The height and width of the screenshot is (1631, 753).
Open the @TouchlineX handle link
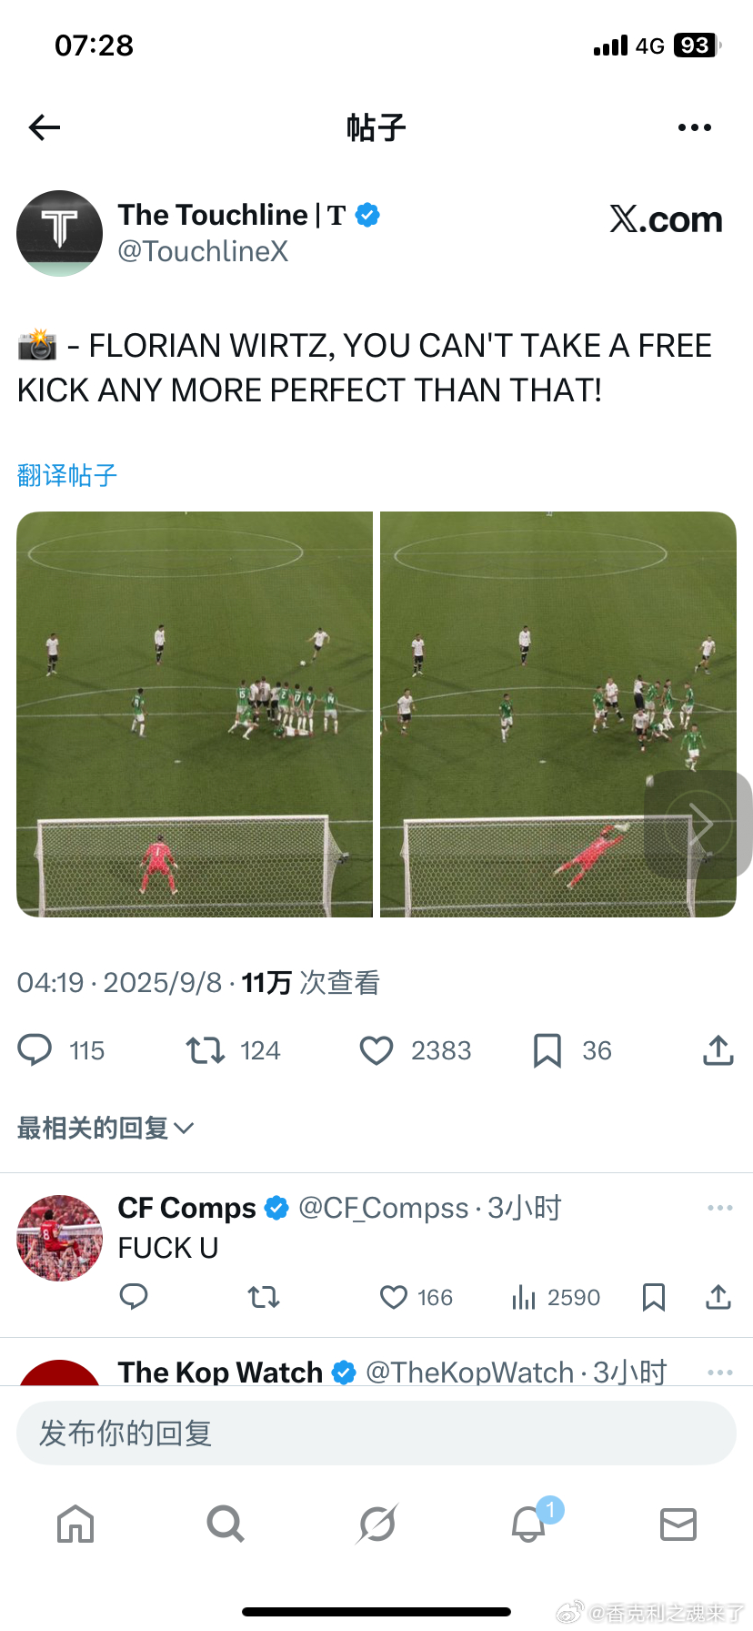point(203,251)
